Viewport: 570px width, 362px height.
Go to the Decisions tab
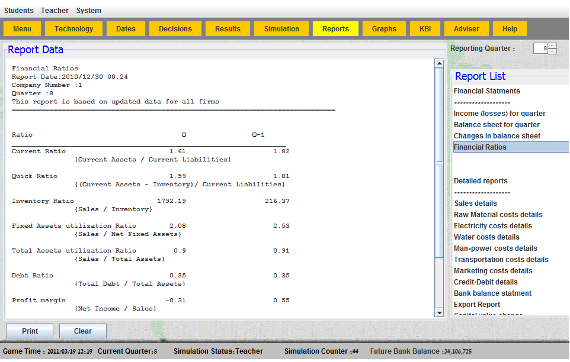[175, 29]
